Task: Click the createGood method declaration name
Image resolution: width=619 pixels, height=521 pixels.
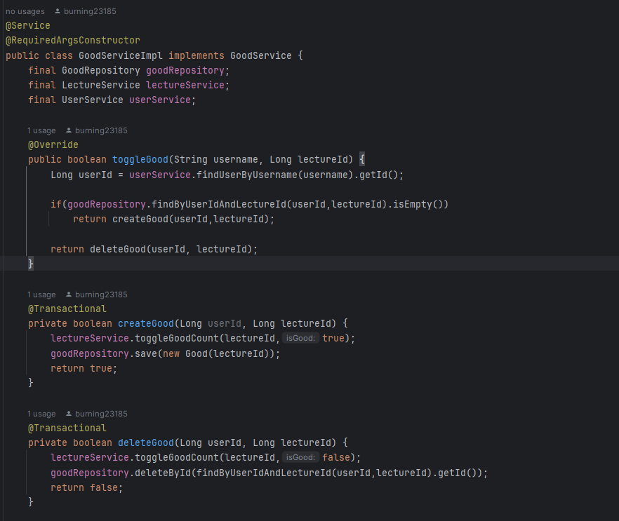Action: point(146,324)
